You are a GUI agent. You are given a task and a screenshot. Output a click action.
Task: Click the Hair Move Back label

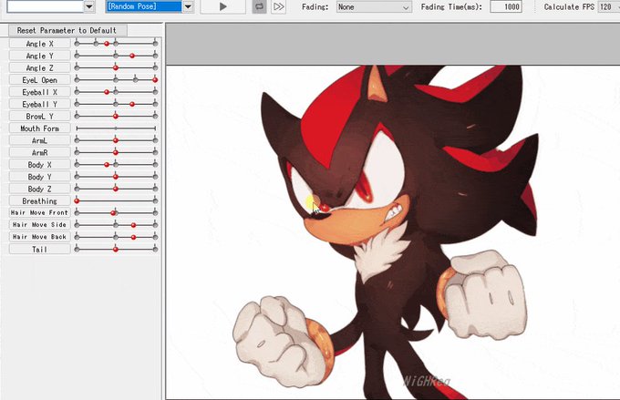click(x=39, y=237)
